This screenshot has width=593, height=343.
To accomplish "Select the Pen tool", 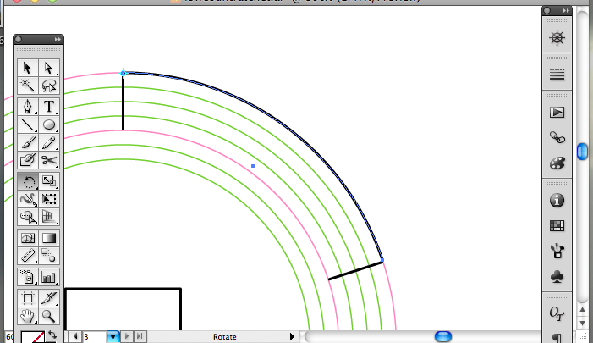I will click(28, 107).
